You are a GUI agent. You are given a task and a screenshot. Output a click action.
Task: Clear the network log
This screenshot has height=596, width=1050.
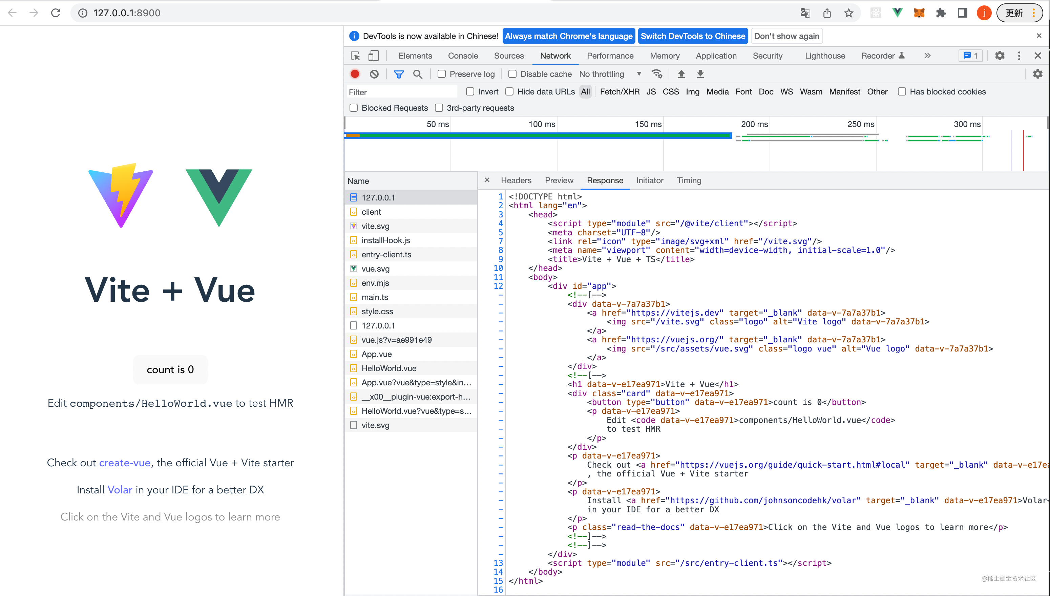tap(374, 74)
